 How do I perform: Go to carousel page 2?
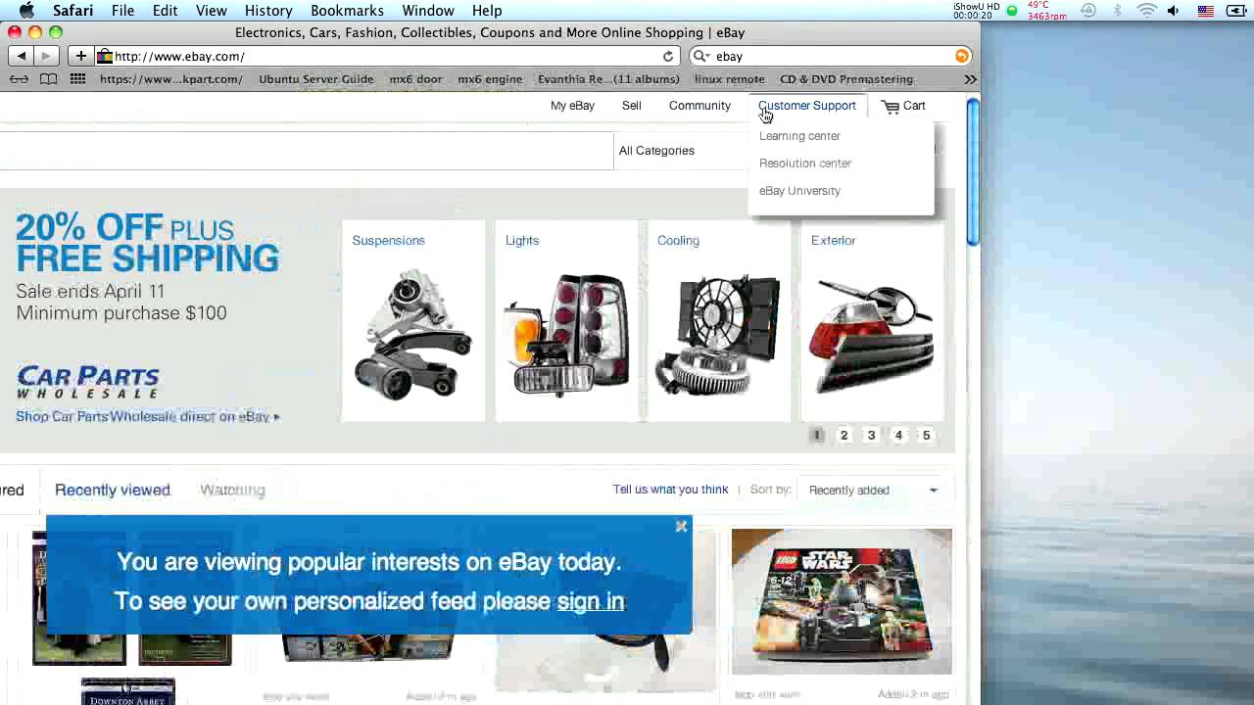[844, 435]
